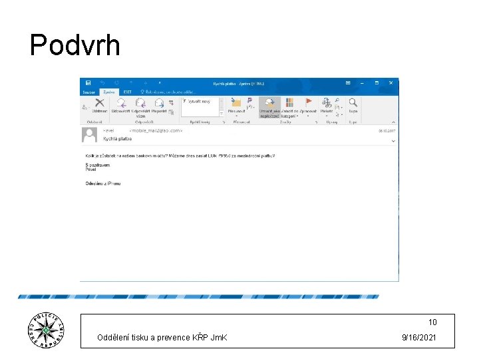
Task: Click the Odesláno z iPhonu line
Action: click(103, 183)
